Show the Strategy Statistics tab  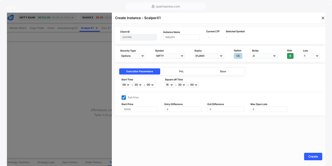pyautogui.click(x=19, y=162)
